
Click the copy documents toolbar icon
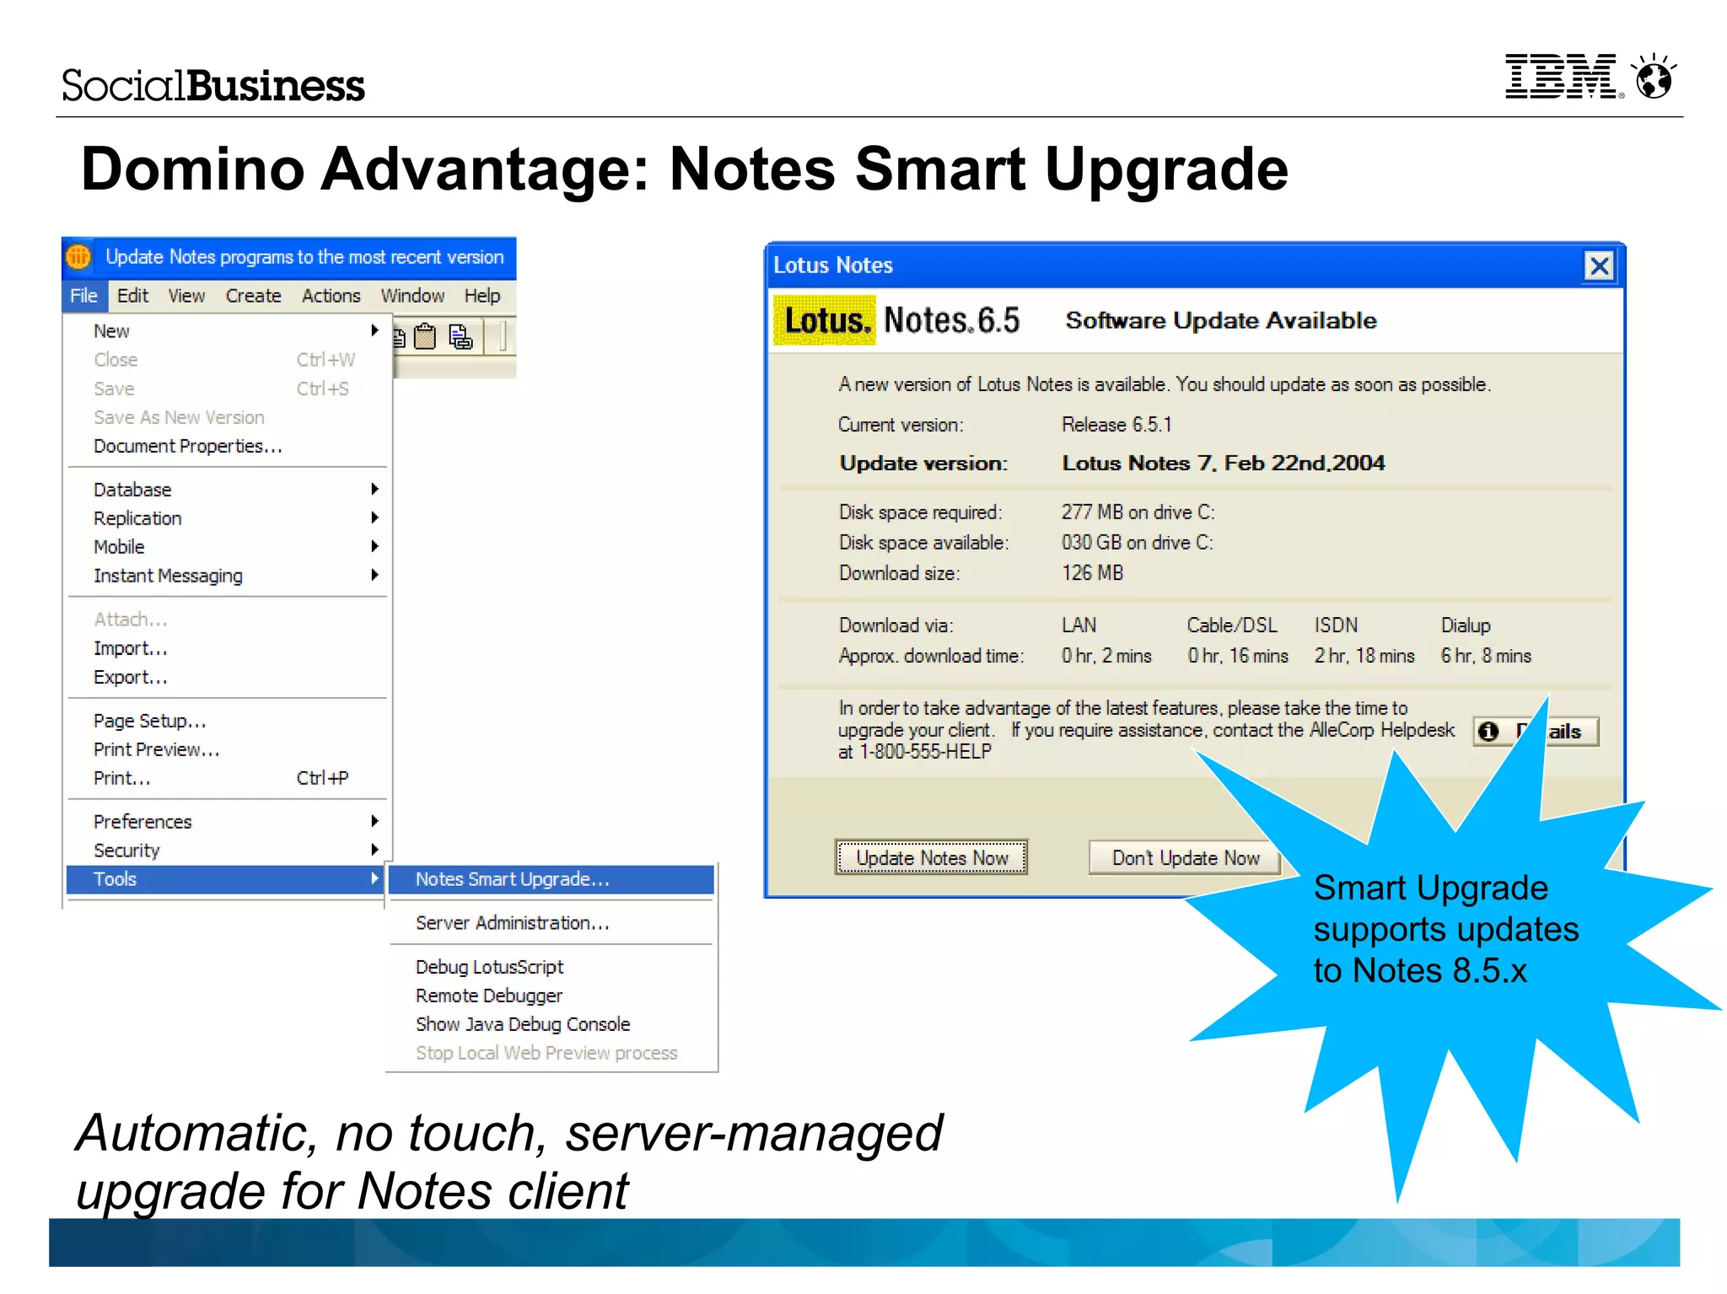(460, 336)
